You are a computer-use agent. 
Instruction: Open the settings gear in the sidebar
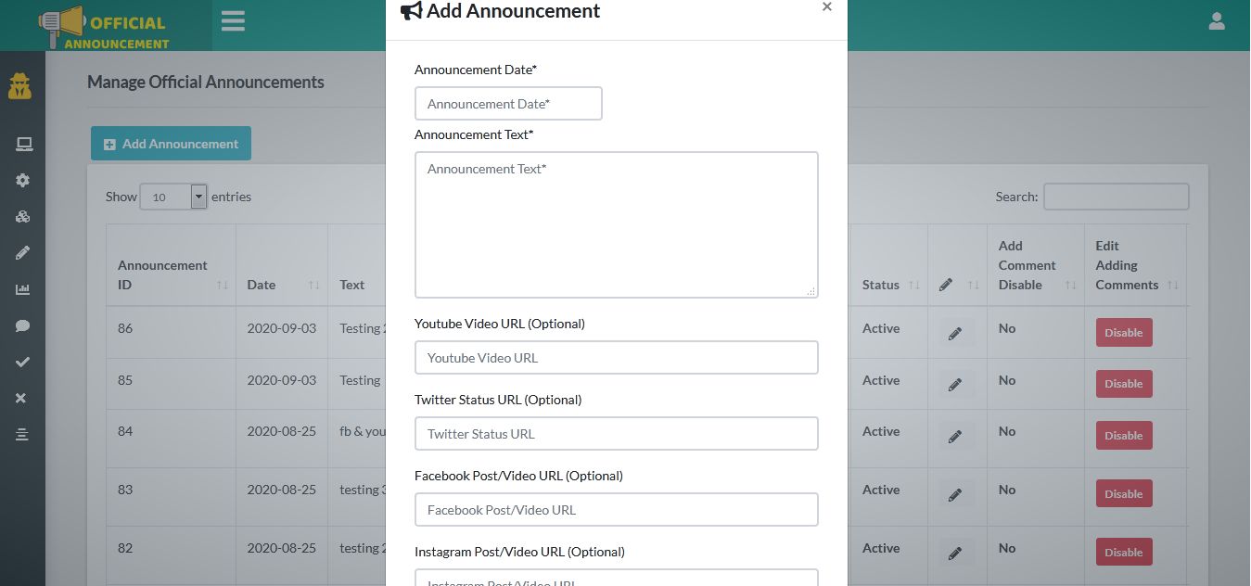coord(21,180)
